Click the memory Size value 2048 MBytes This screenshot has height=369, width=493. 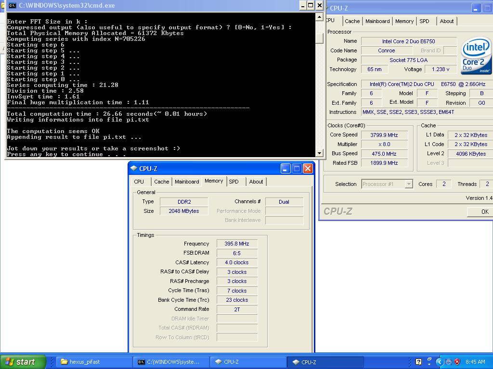(x=184, y=211)
